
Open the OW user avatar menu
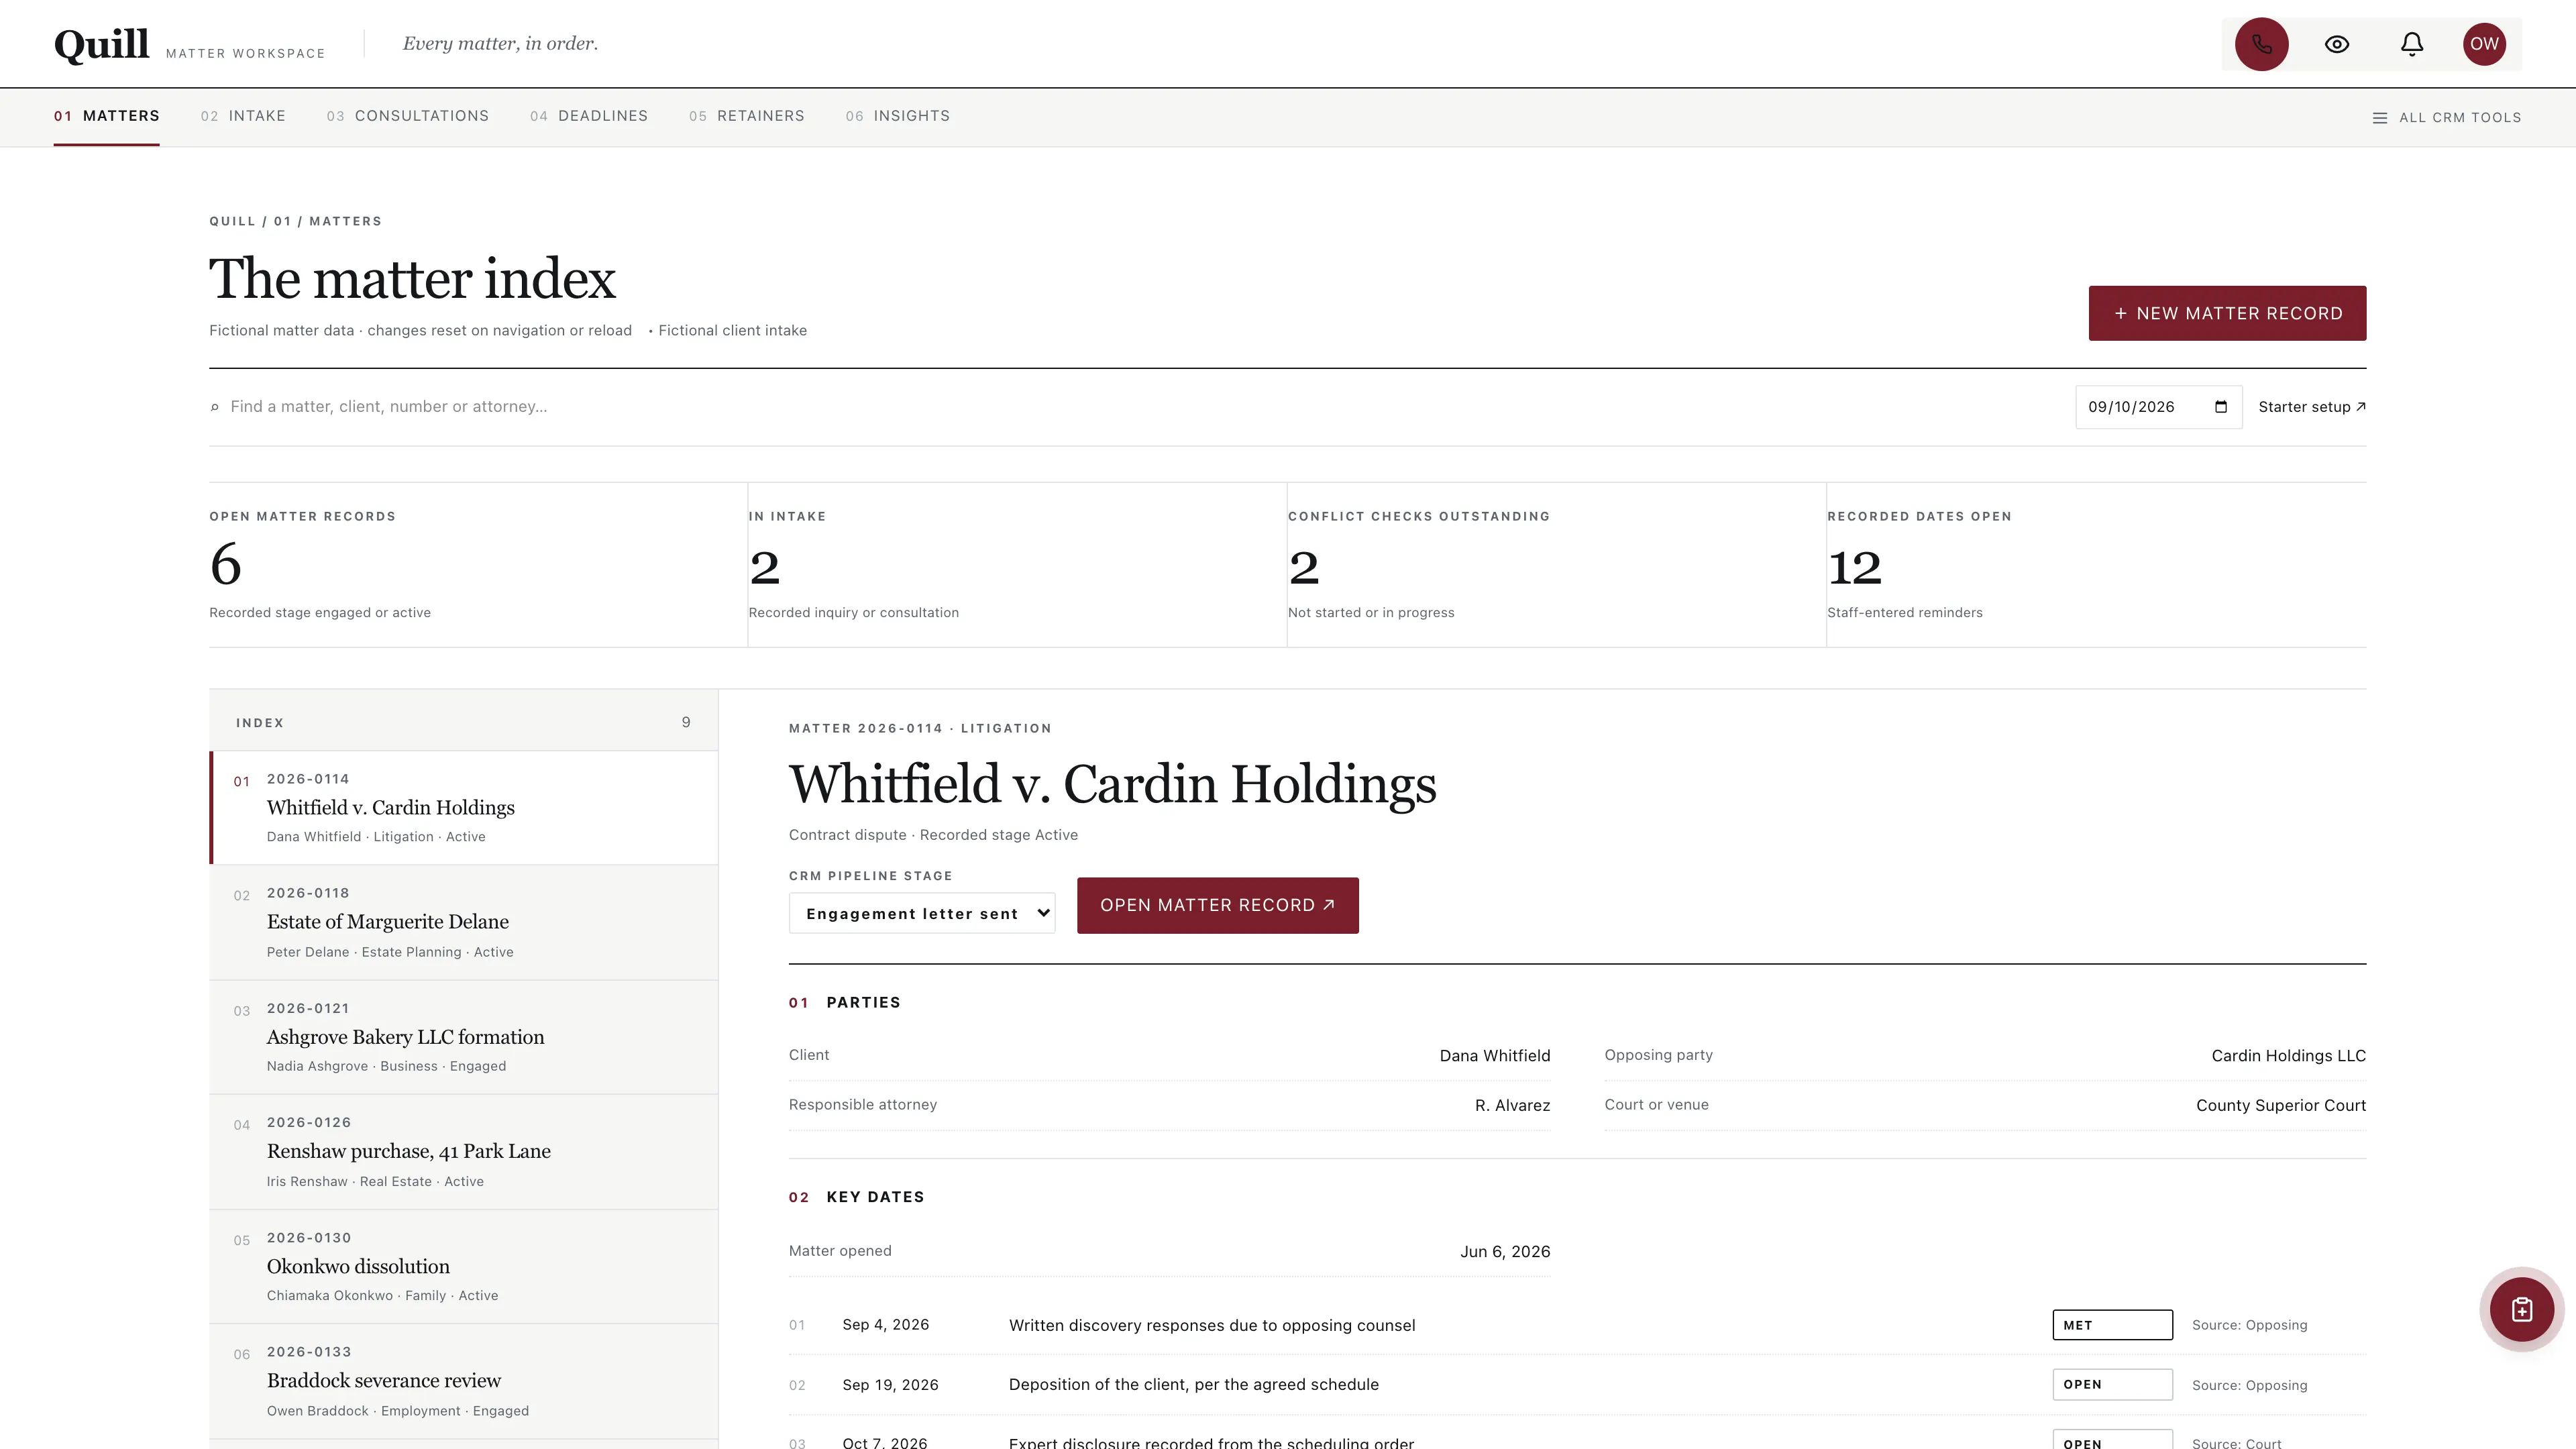2484,44
